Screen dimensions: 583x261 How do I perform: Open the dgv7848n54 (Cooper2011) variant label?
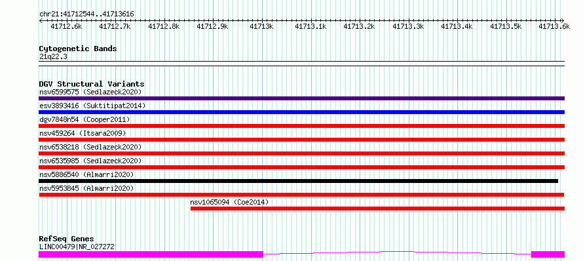[x=85, y=119]
